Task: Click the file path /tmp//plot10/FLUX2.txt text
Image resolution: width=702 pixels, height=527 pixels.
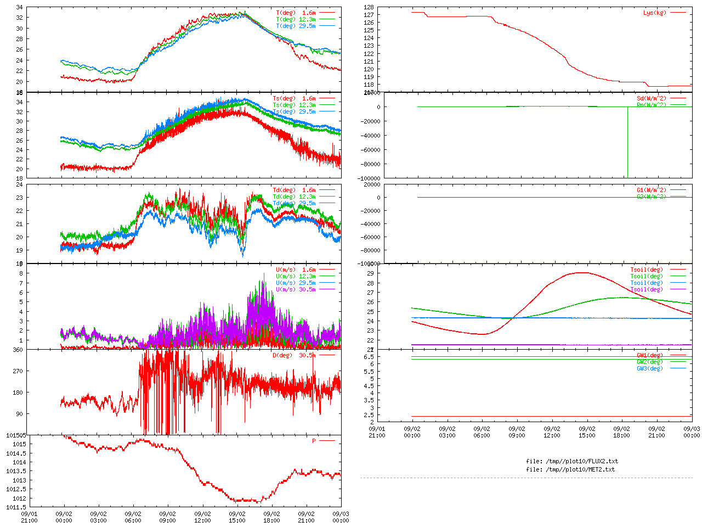Action: point(571,461)
